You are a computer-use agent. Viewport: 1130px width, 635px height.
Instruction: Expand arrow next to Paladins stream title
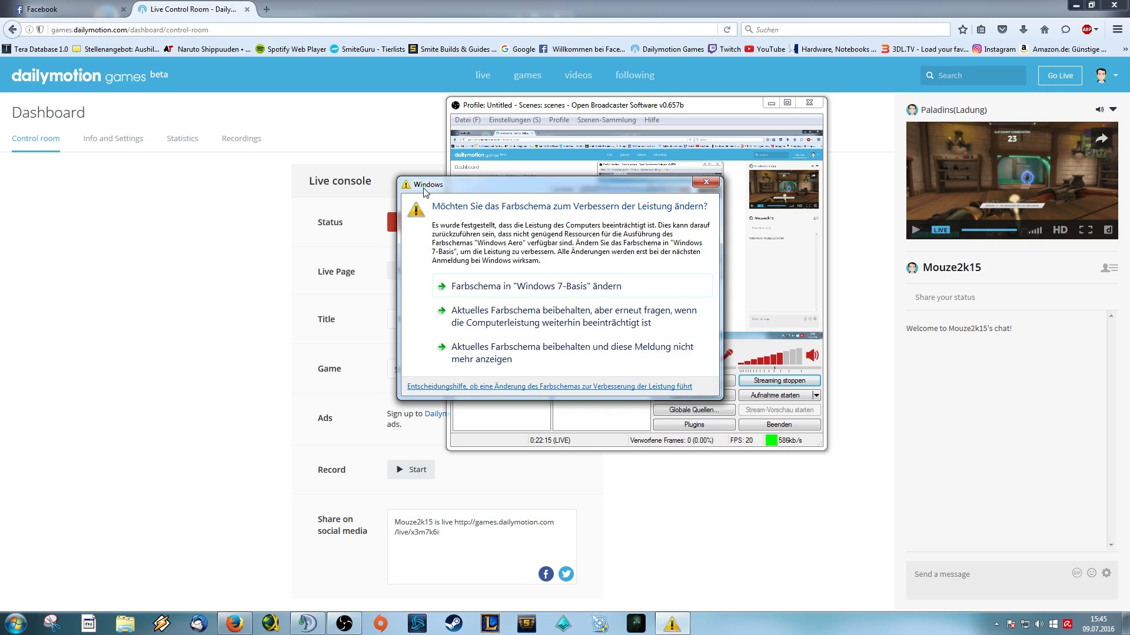pyautogui.click(x=1113, y=109)
